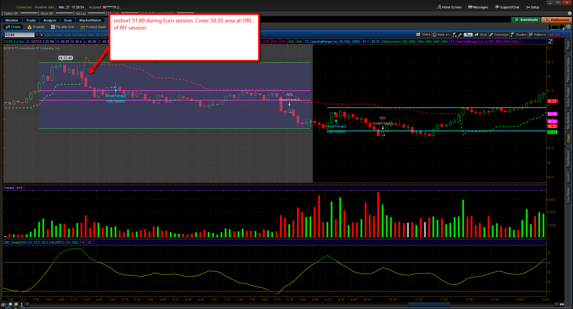Open the Setup menu
Viewport: 573px width, 309px height.
click(x=533, y=7)
